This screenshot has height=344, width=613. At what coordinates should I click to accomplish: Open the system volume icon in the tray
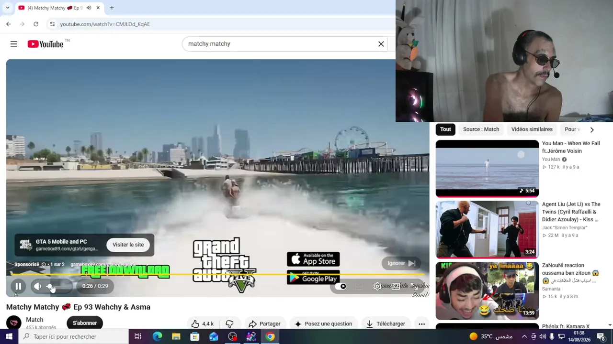(x=543, y=337)
